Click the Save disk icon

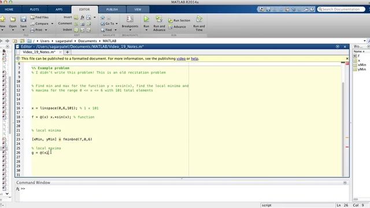pyautogui.click(x=23, y=19)
